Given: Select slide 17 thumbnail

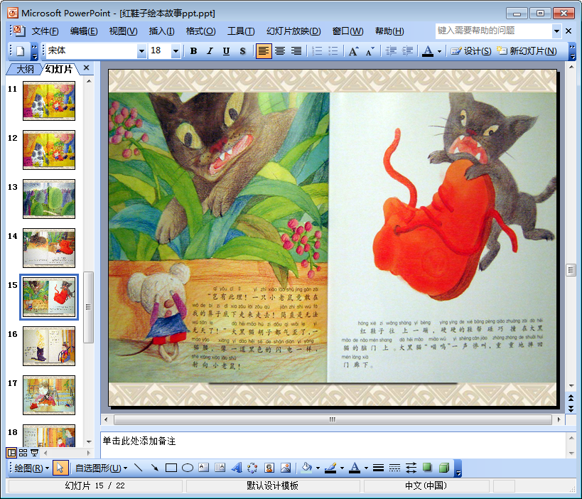Looking at the screenshot, I should click(x=48, y=395).
